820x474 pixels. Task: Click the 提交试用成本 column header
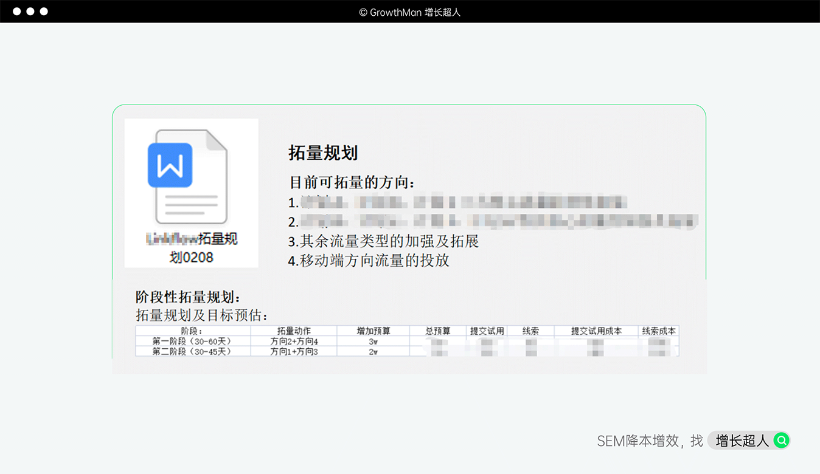pos(596,331)
